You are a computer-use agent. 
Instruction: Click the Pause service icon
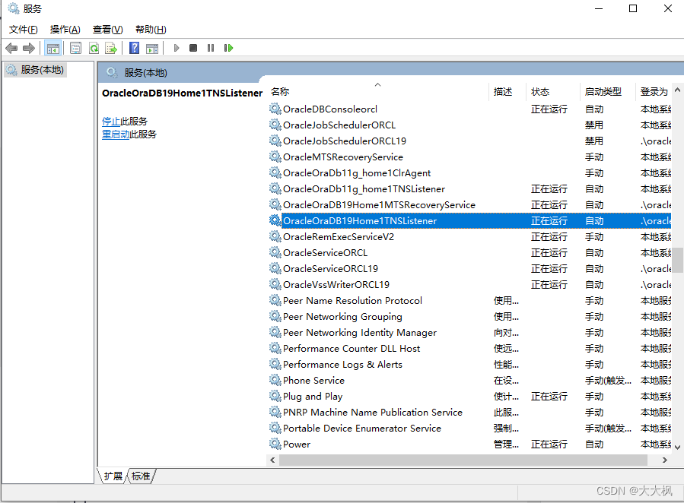point(211,48)
